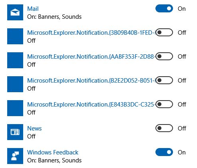Open Mail notification settings link
The height and width of the screenshot is (168, 197).
pos(33,9)
